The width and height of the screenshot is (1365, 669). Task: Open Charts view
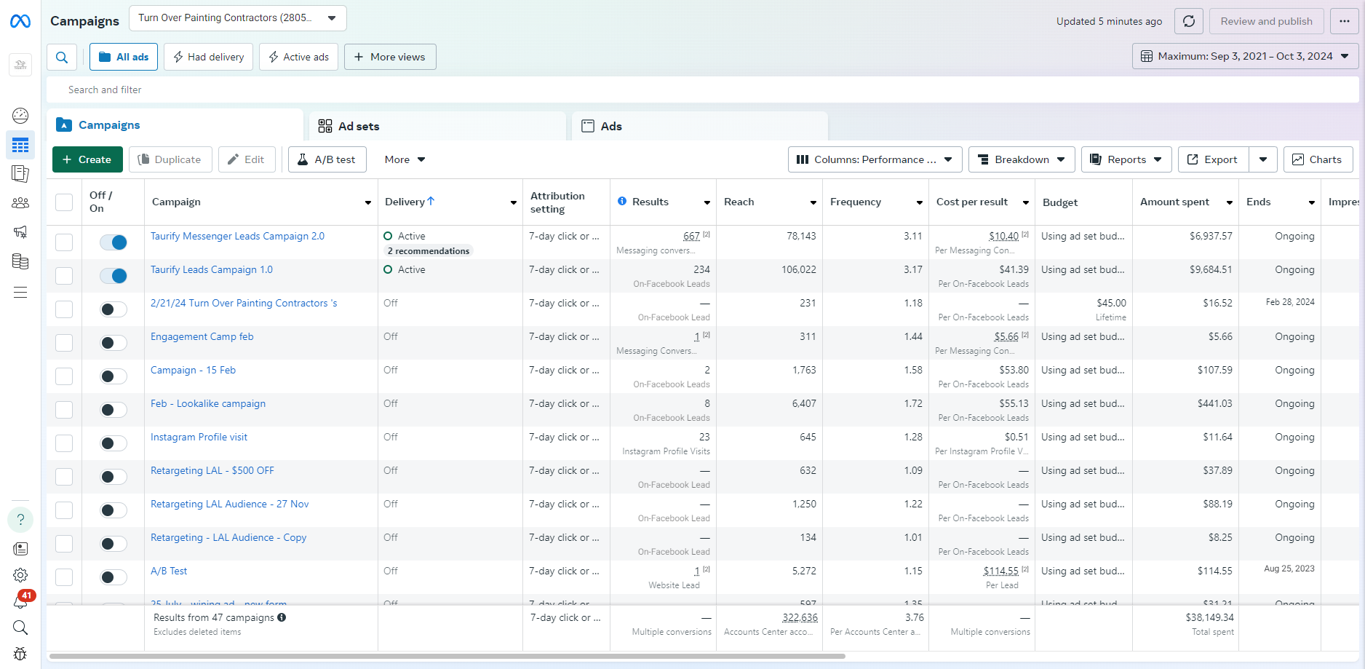coord(1318,159)
